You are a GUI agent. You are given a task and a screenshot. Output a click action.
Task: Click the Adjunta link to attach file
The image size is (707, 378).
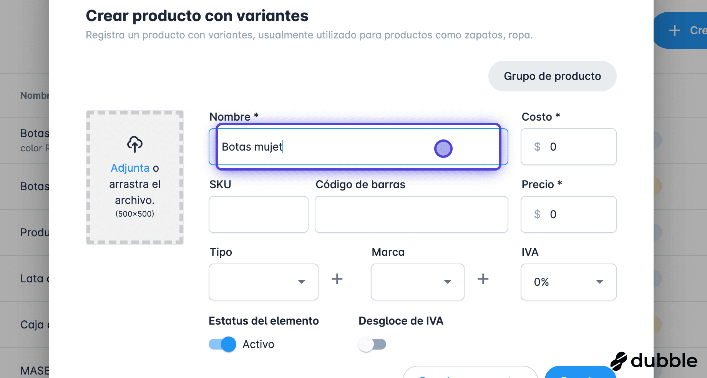pyautogui.click(x=130, y=168)
